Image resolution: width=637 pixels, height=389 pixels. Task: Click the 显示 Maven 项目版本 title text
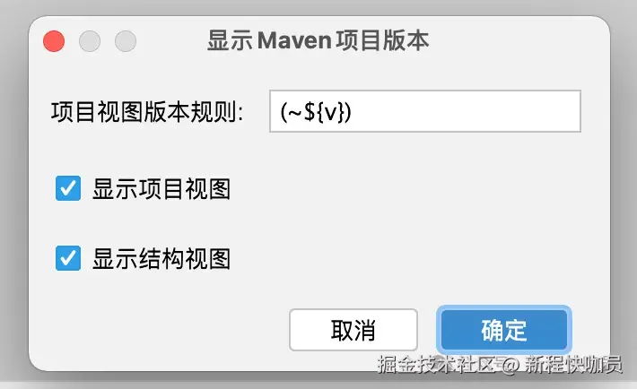[x=318, y=40]
